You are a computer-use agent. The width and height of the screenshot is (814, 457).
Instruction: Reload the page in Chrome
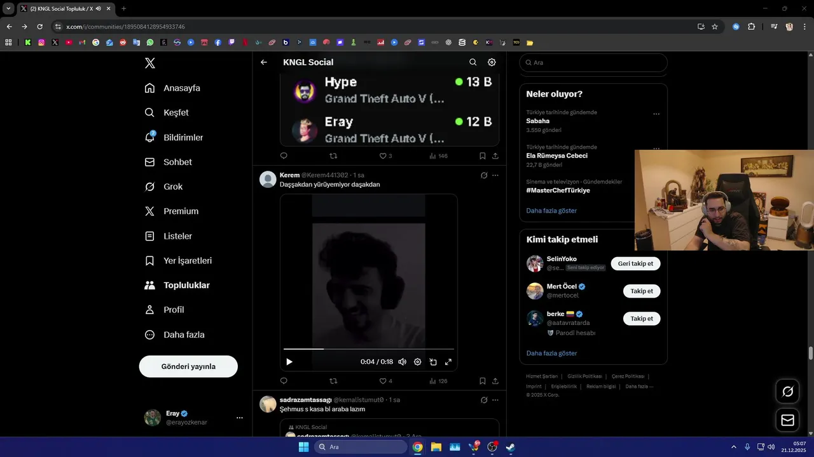tap(39, 27)
